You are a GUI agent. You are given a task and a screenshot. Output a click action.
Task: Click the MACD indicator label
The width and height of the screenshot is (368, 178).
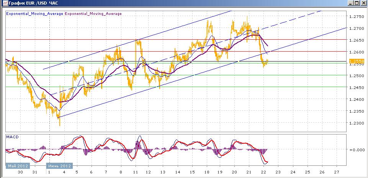point(12,137)
